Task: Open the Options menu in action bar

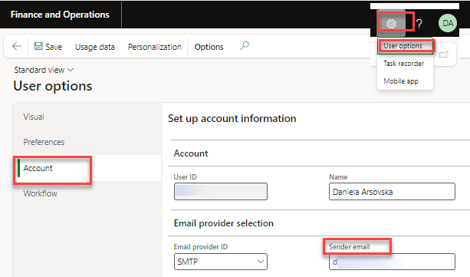Action: pyautogui.click(x=209, y=47)
